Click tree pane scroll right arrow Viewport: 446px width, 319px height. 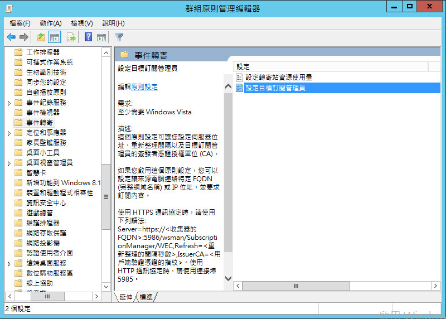tap(96, 297)
